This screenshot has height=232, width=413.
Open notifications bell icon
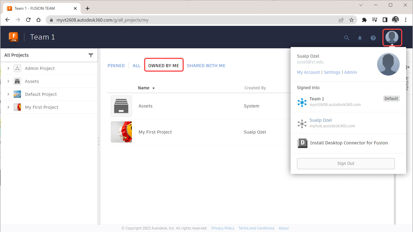[x=360, y=38]
